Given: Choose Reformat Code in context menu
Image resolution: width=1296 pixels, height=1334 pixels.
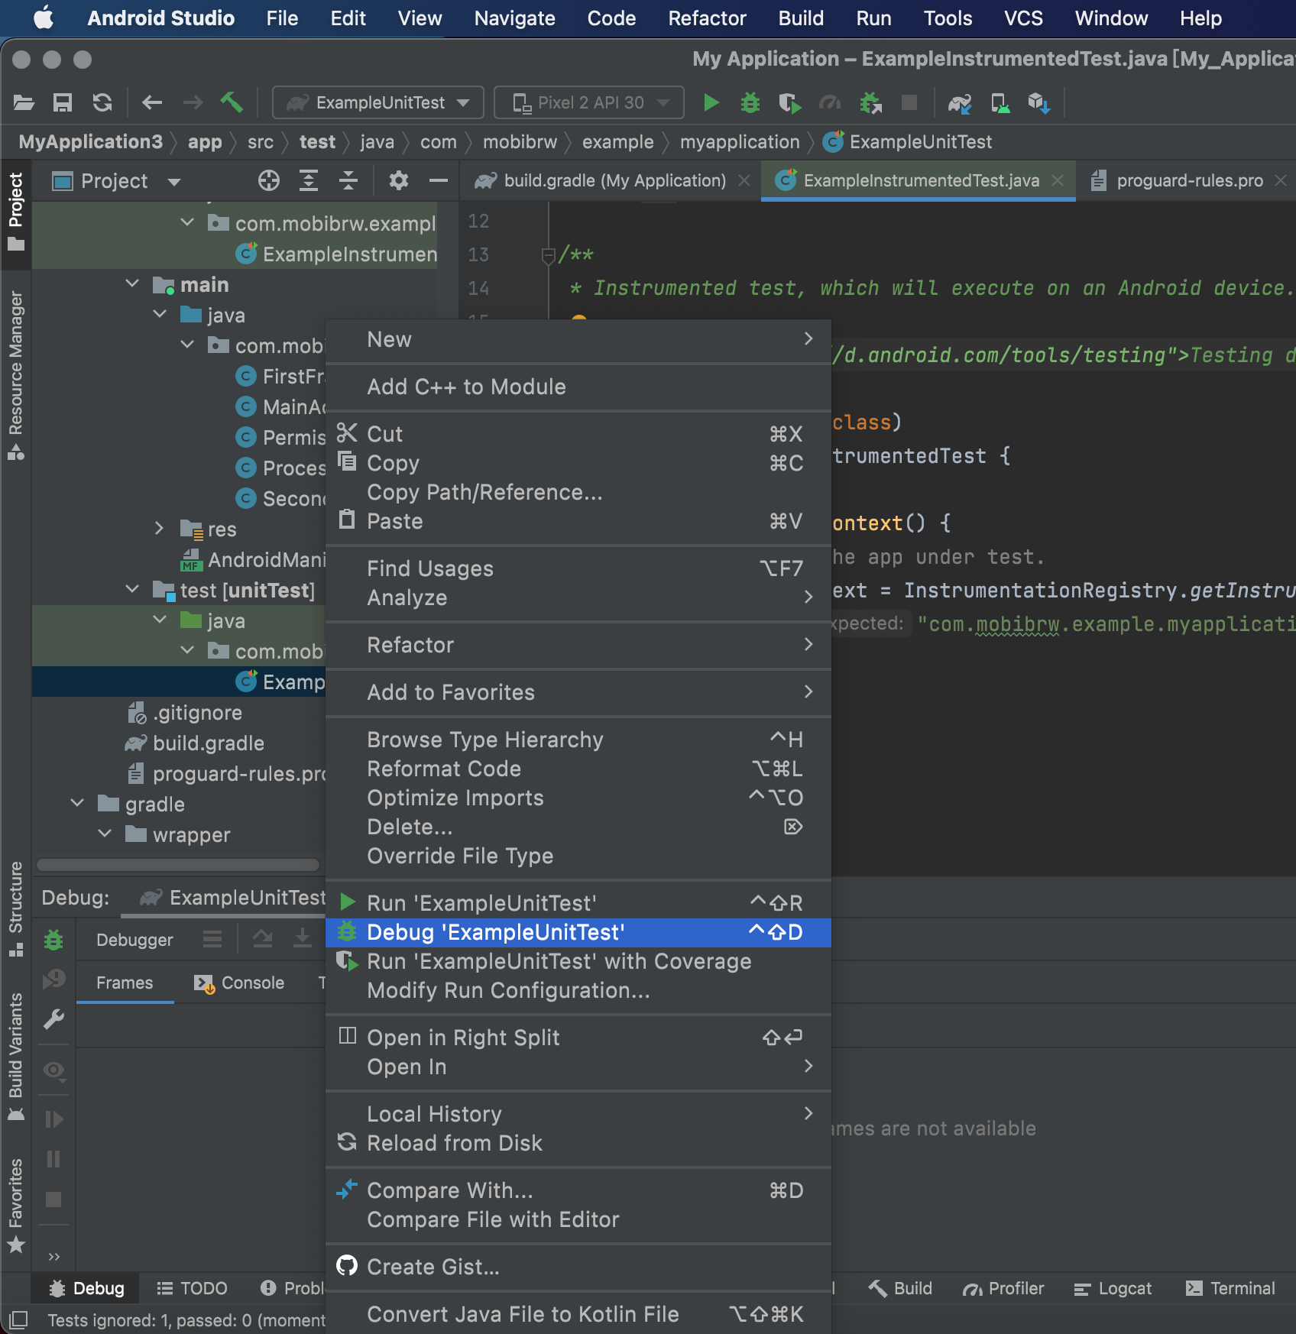Looking at the screenshot, I should (578, 769).
